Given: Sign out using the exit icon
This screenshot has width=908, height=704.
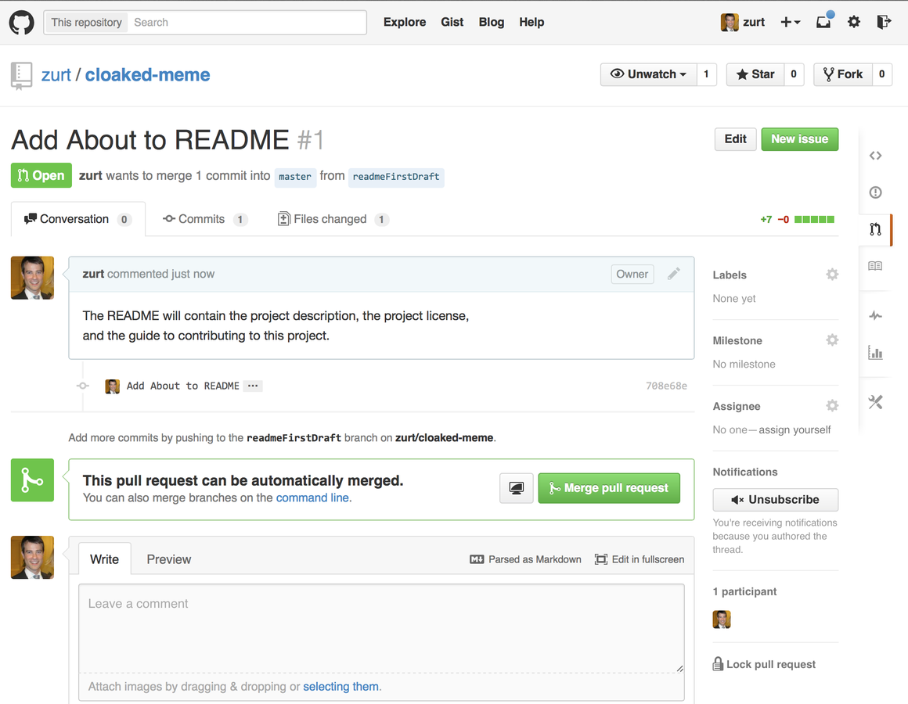Looking at the screenshot, I should click(884, 22).
